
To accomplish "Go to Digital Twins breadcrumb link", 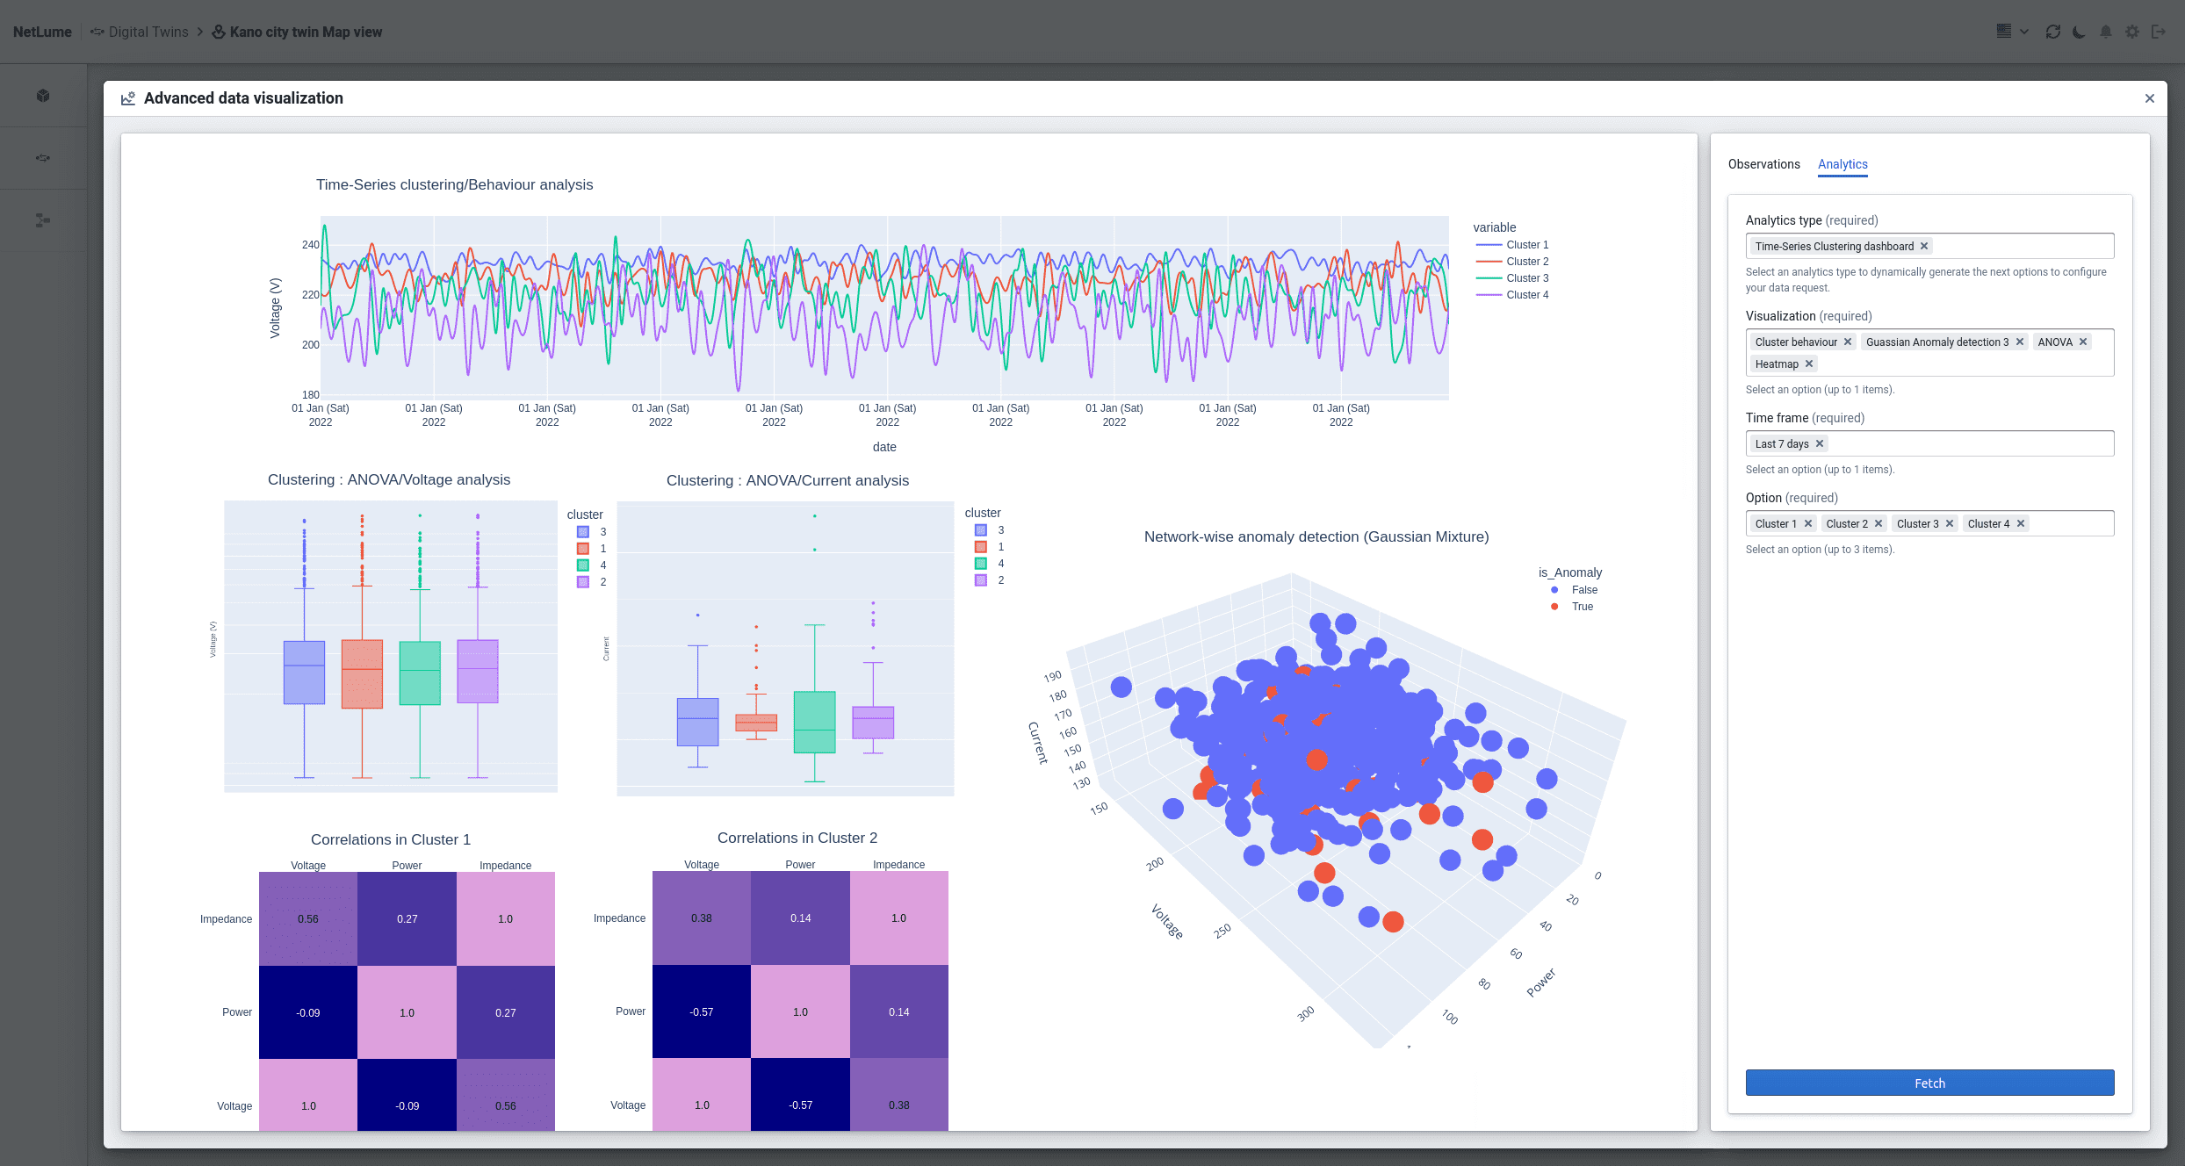I will pyautogui.click(x=148, y=32).
